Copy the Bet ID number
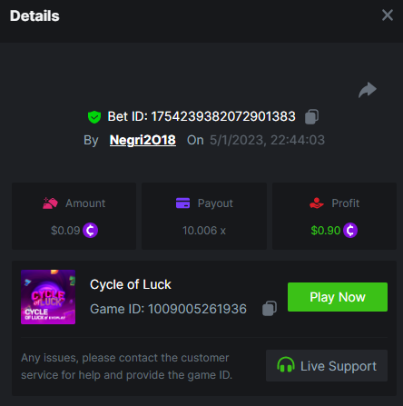This screenshot has height=406, width=403. click(311, 117)
